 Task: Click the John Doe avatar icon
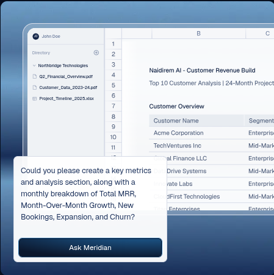tap(35, 37)
